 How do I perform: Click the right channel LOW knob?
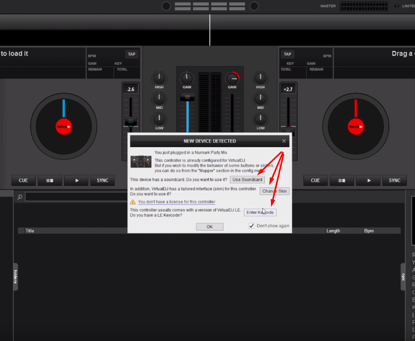coord(260,119)
